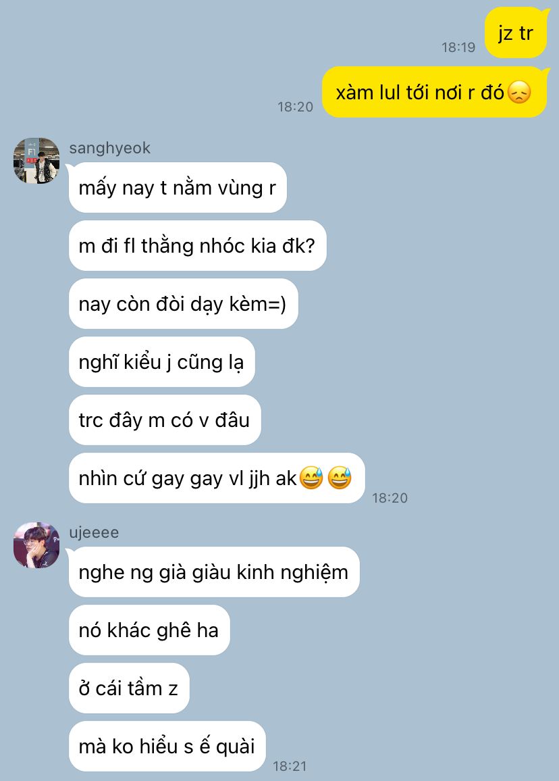The image size is (559, 781).
Task: Open sanghyeok's profile picture
Action: [36, 160]
